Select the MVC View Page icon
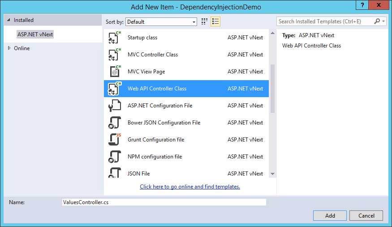The image size is (392, 227). click(115, 72)
